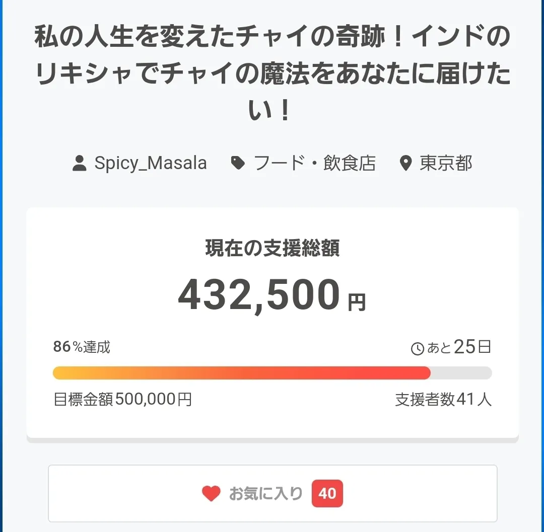The height and width of the screenshot is (532, 544).
Task: Click the 支援者数41人 supporter count
Action: coord(443,400)
